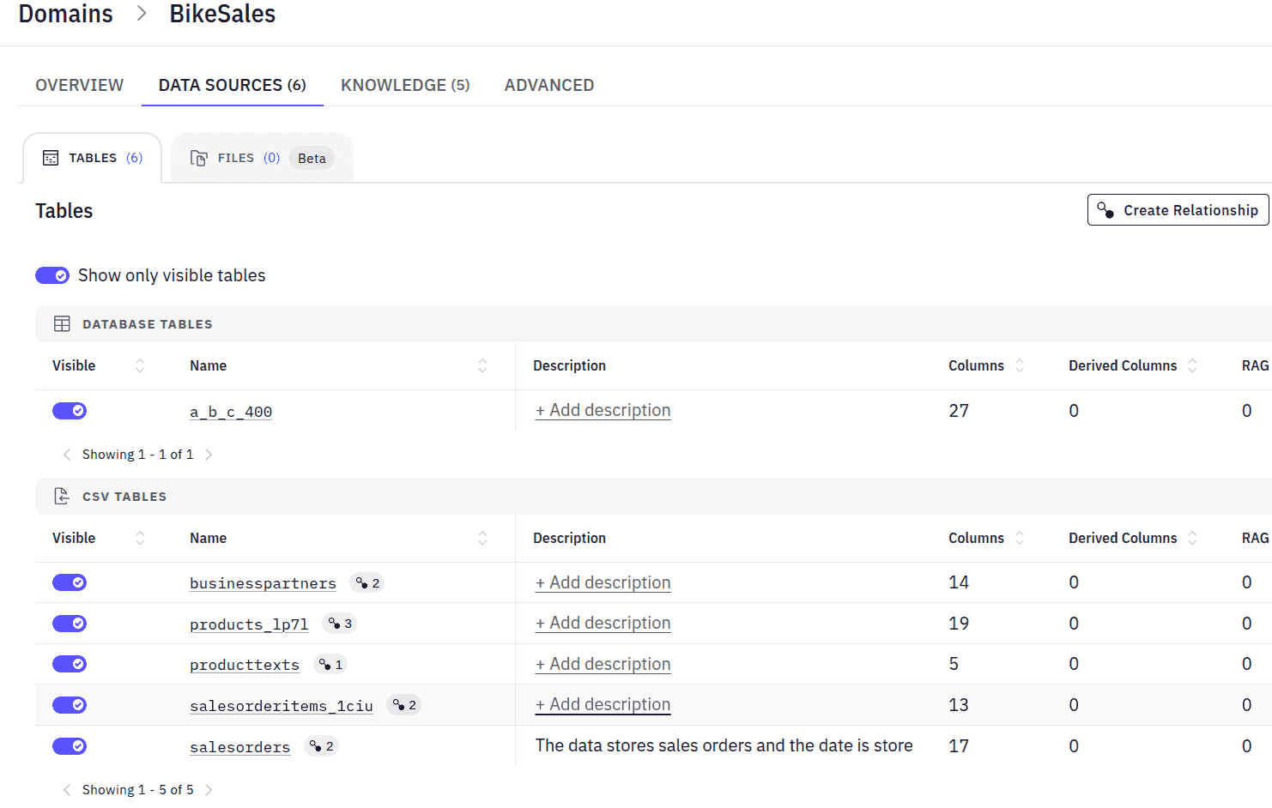Click the relationship icon beside salesorders
This screenshot has width=1272, height=808.
(x=321, y=745)
